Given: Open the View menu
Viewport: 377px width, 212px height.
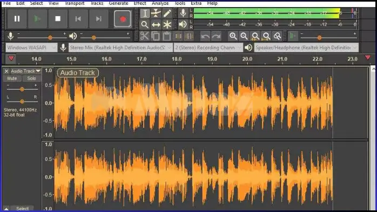Looking at the screenshot, I should coord(53,3).
